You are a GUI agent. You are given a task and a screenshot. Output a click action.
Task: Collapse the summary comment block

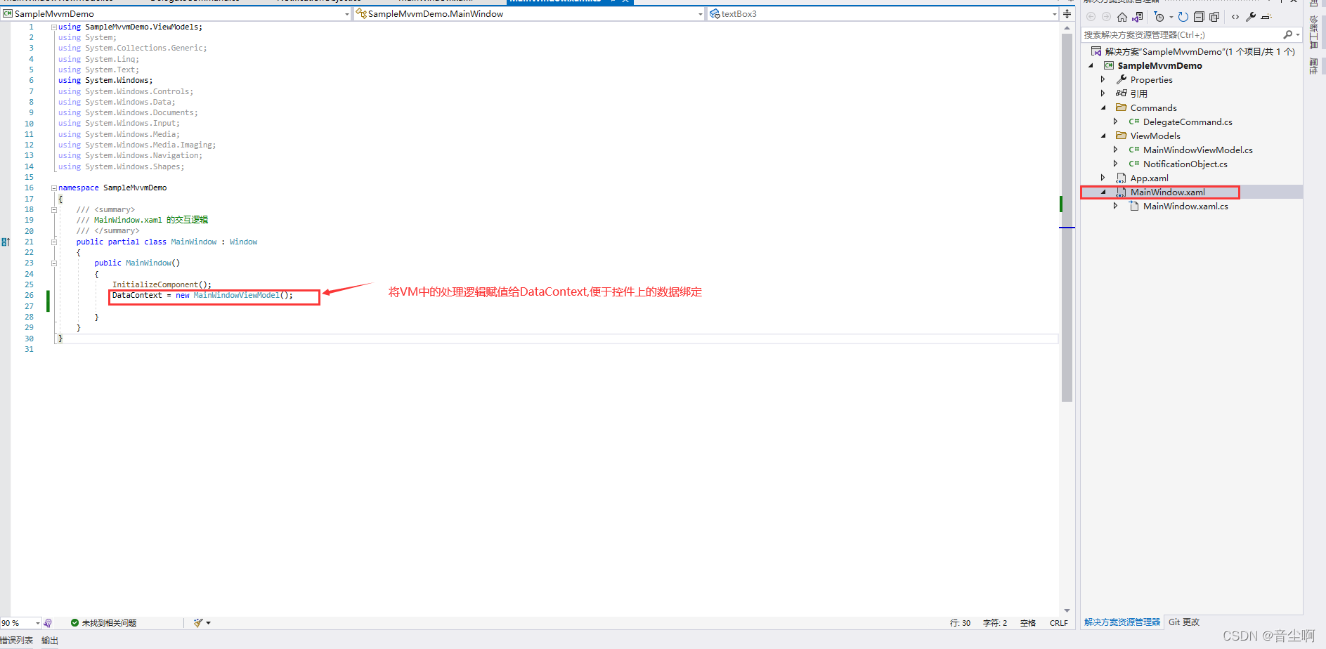[x=54, y=209]
